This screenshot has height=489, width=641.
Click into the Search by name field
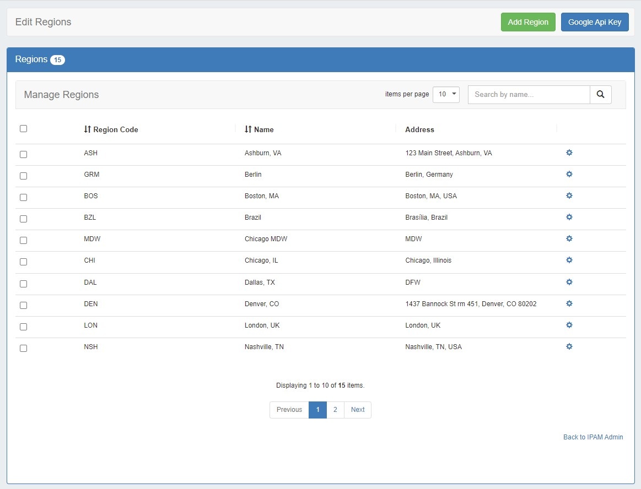coord(529,95)
